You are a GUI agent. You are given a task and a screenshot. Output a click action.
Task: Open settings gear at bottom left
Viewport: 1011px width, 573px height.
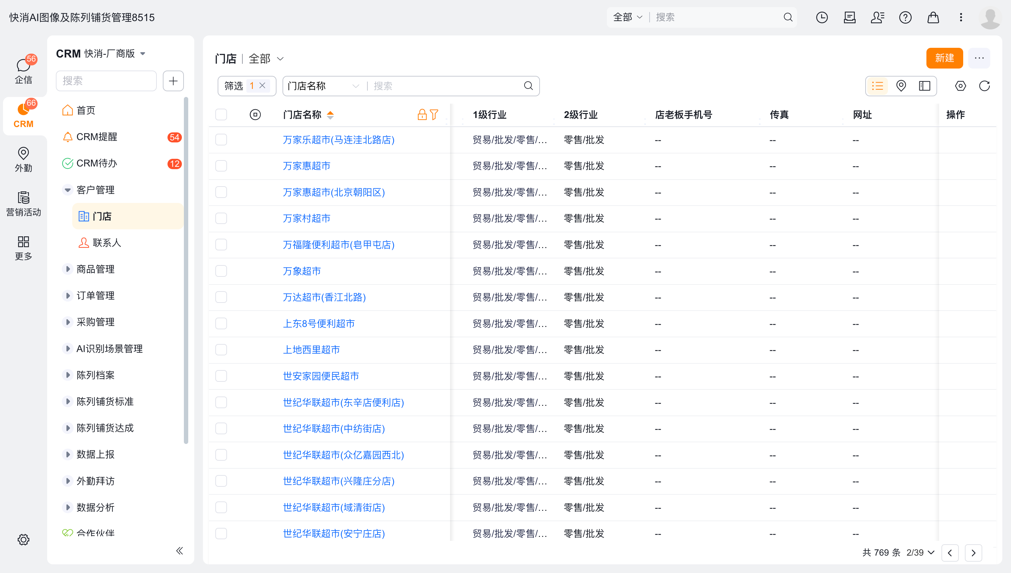click(23, 540)
